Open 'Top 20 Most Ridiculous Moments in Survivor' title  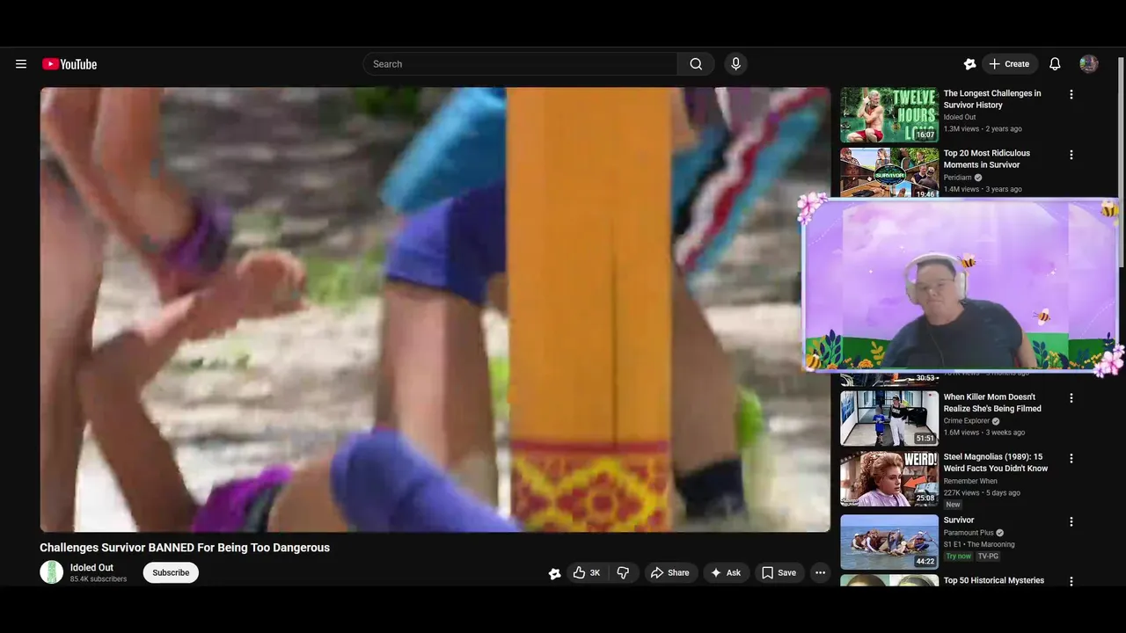click(x=987, y=159)
